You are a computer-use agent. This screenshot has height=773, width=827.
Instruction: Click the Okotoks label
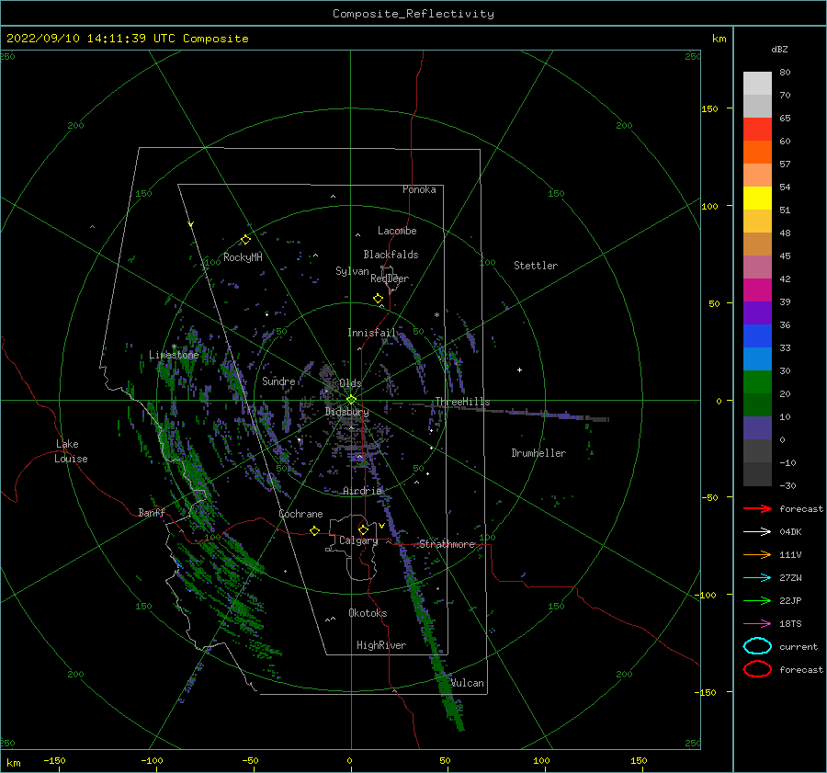[368, 613]
